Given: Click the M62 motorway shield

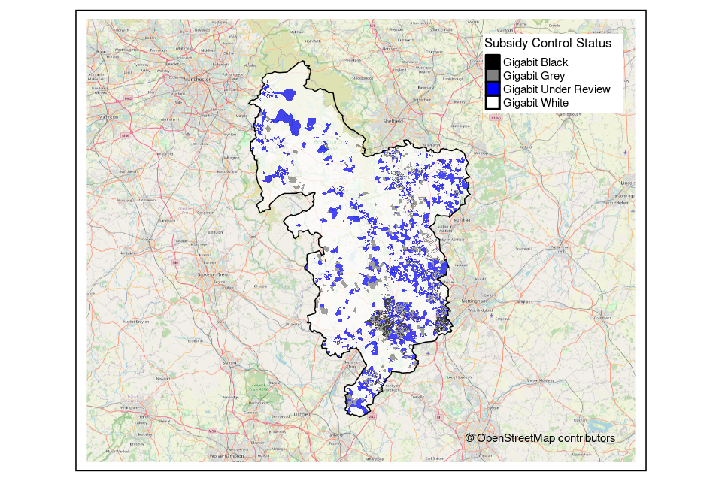Looking at the screenshot, I should click(128, 98).
